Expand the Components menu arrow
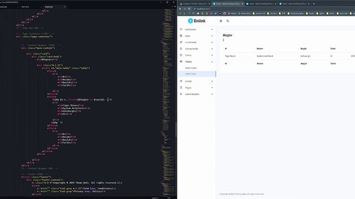355x199 pixels. point(212,49)
